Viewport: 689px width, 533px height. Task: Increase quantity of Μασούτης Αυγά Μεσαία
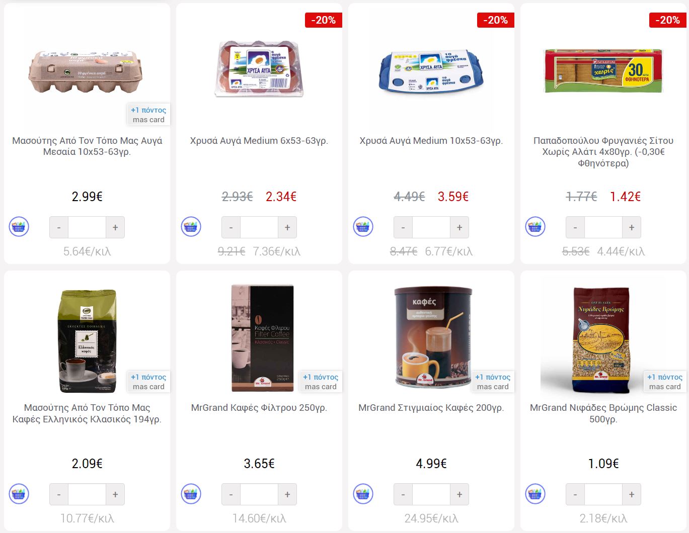(x=115, y=227)
